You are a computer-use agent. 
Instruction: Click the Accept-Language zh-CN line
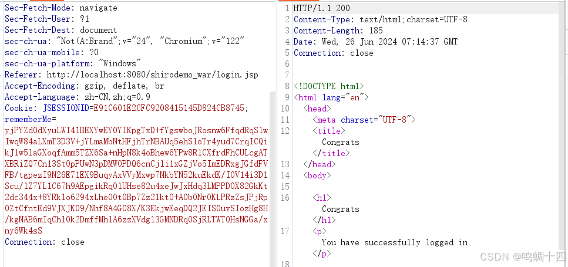[x=77, y=97]
